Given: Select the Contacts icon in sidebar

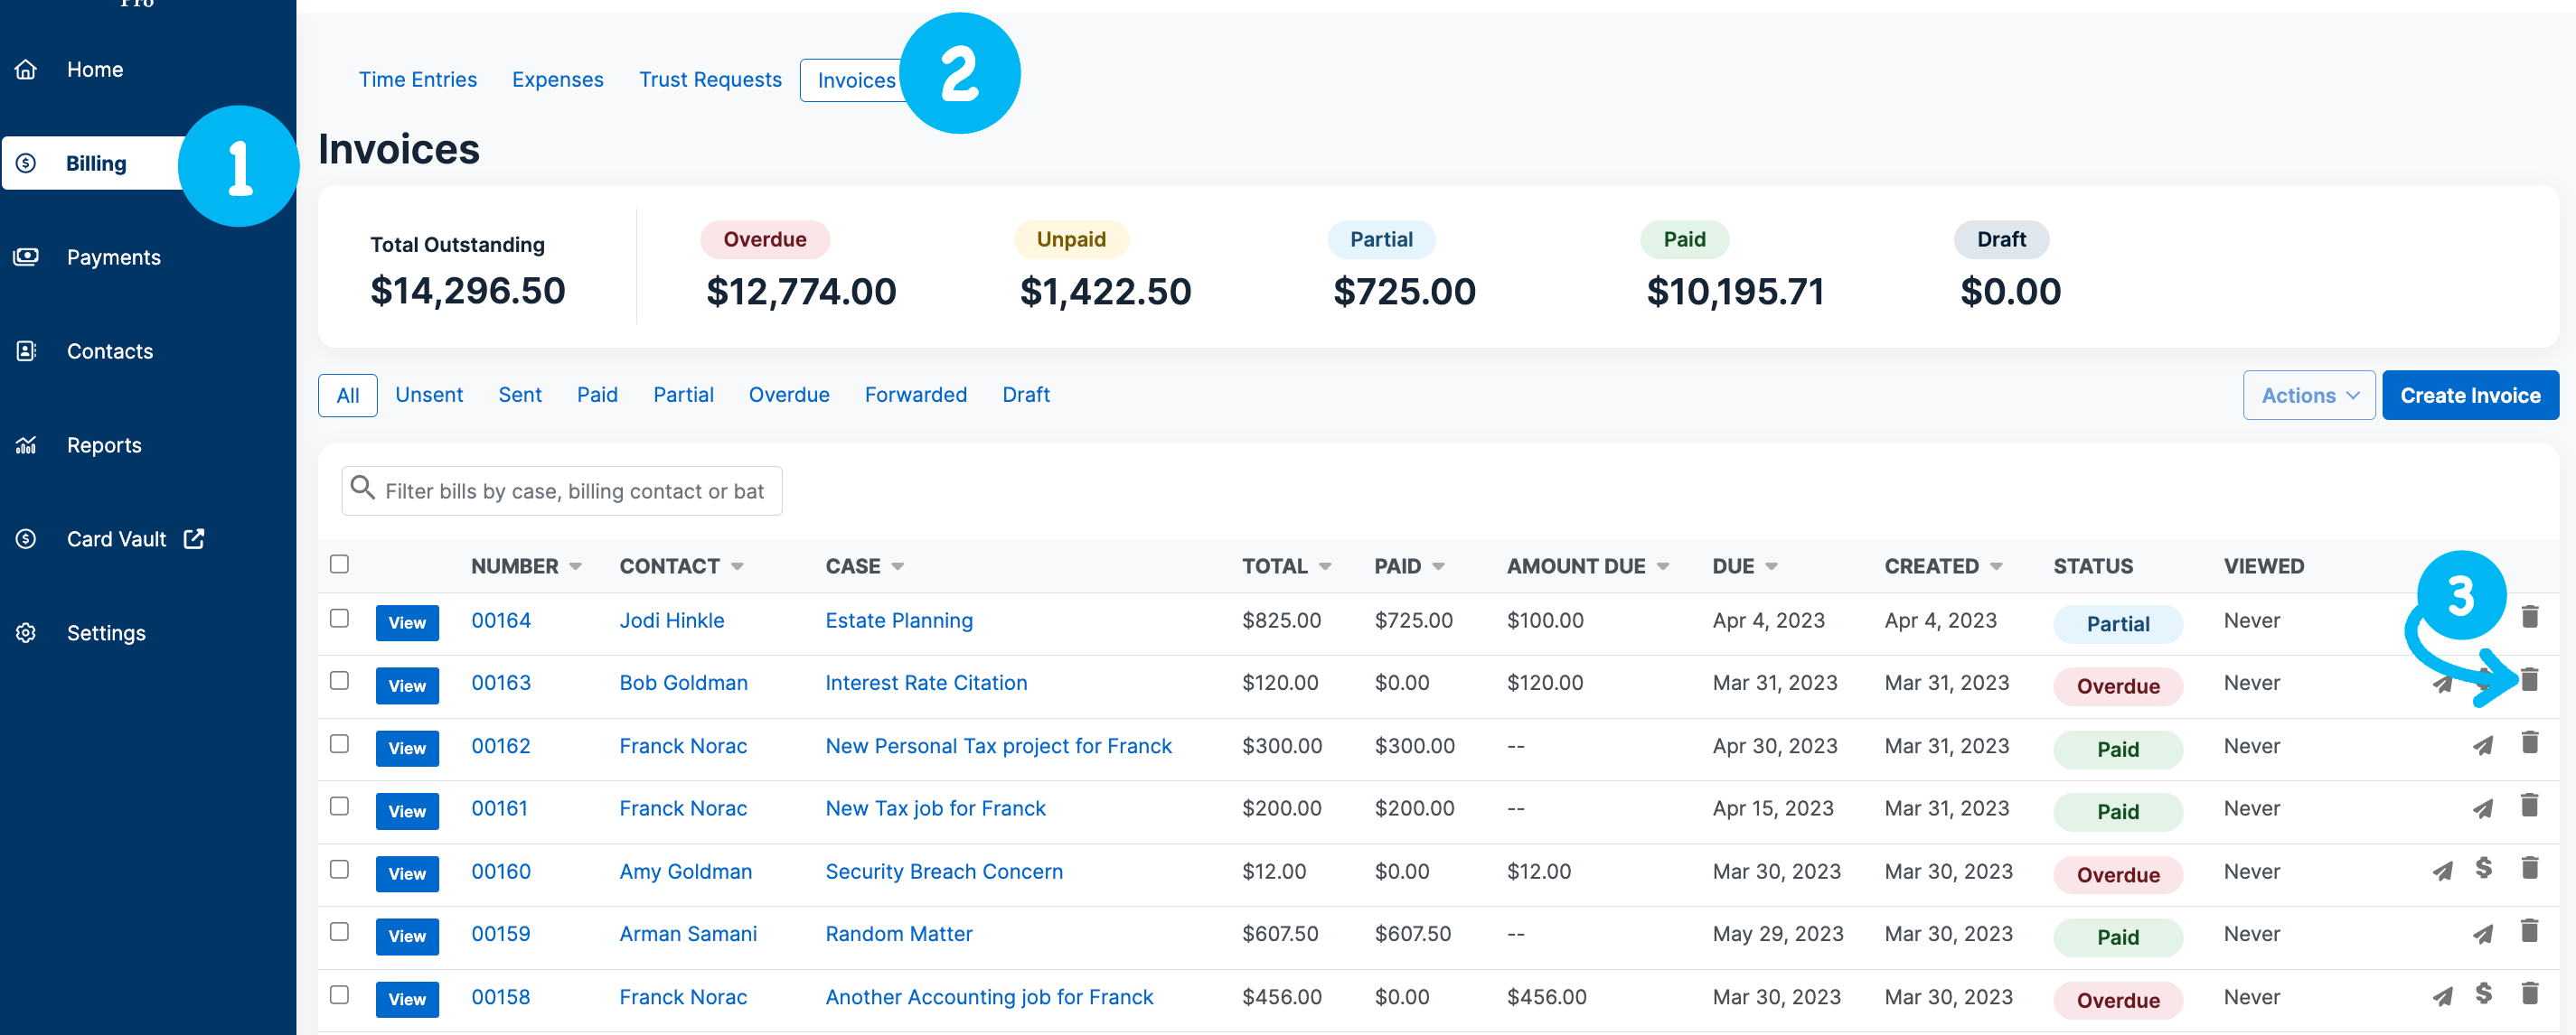Looking at the screenshot, I should [x=25, y=350].
